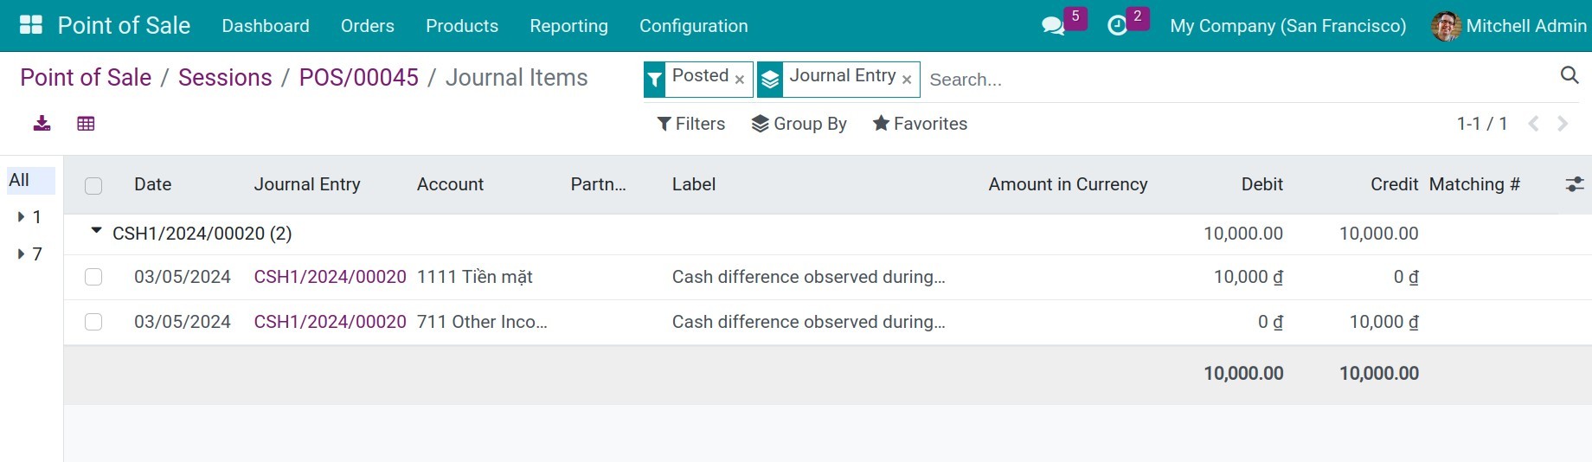Click date 03/05/2024 in Tiền mặt row
The image size is (1592, 462).
(x=183, y=277)
